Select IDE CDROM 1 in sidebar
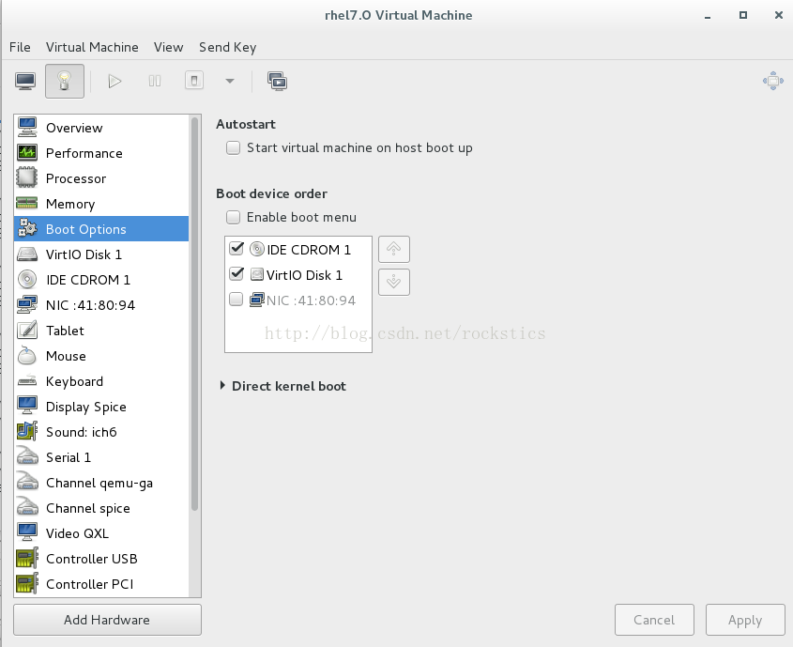The image size is (793, 647). (101, 279)
